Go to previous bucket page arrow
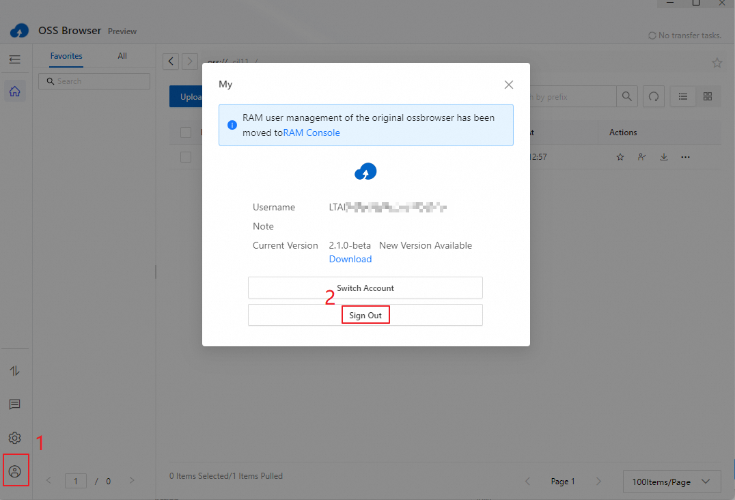Screen dimensions: 735x500 [48, 480]
